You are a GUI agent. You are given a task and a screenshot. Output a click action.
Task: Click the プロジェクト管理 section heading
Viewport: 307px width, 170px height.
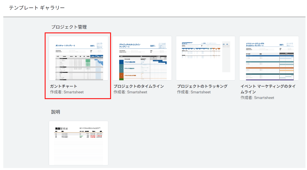pyautogui.click(x=69, y=27)
